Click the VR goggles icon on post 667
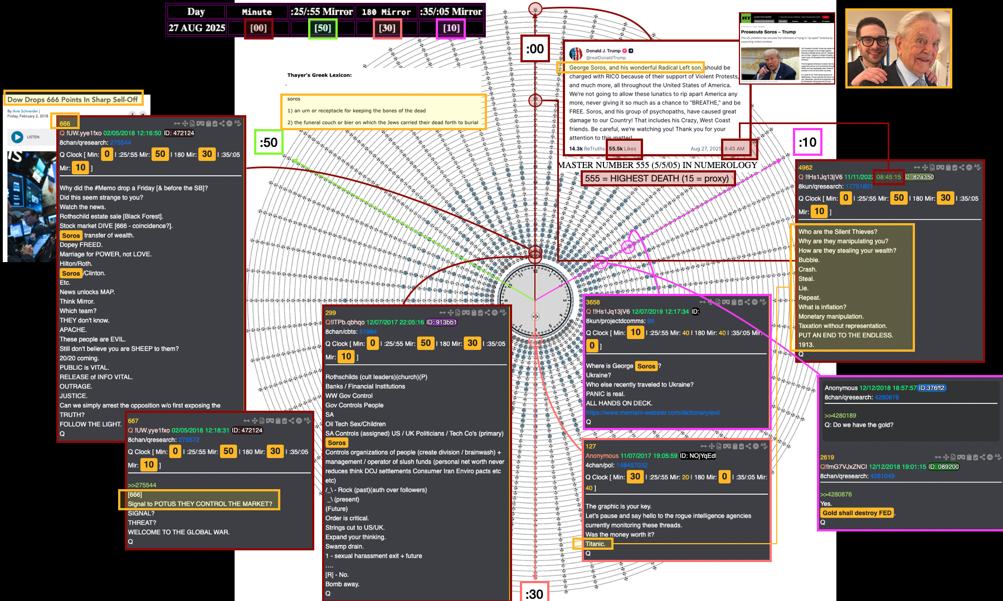 point(270,421)
